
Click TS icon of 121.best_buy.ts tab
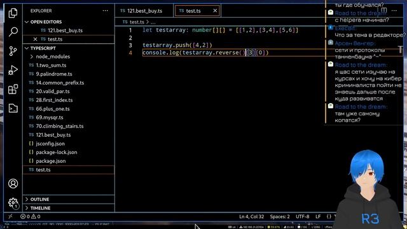[x=123, y=11]
